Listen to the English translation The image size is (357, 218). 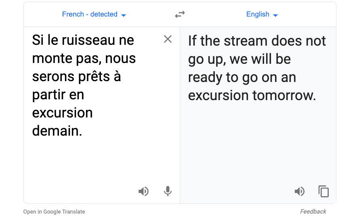(299, 191)
